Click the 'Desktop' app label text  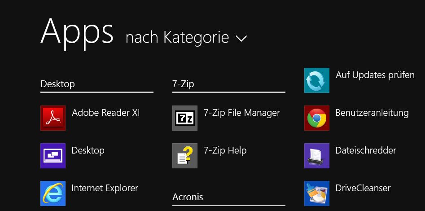tap(88, 150)
